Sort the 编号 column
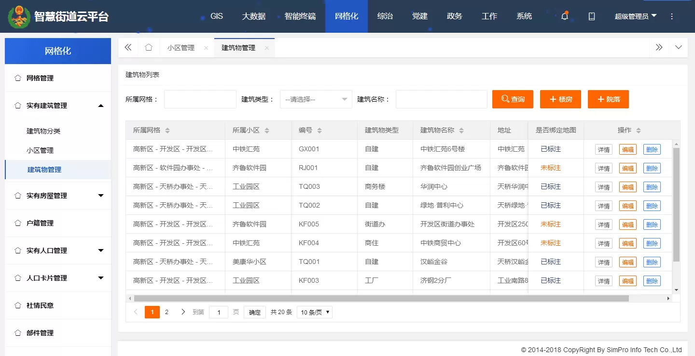The image size is (695, 356). tap(319, 131)
